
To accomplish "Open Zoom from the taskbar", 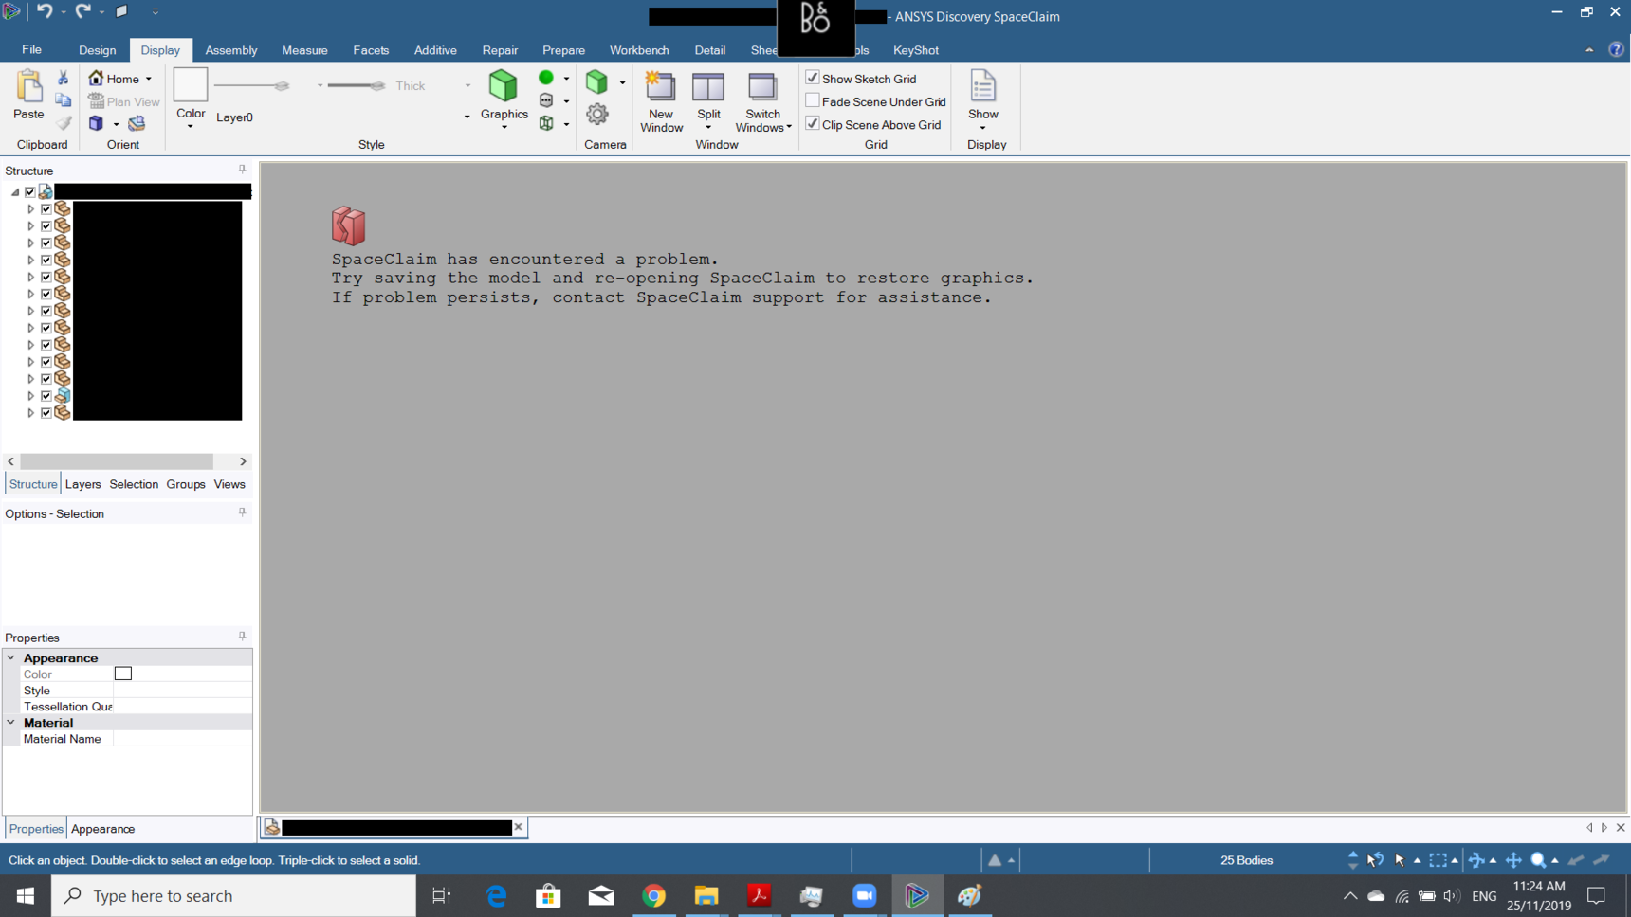I will [x=864, y=895].
